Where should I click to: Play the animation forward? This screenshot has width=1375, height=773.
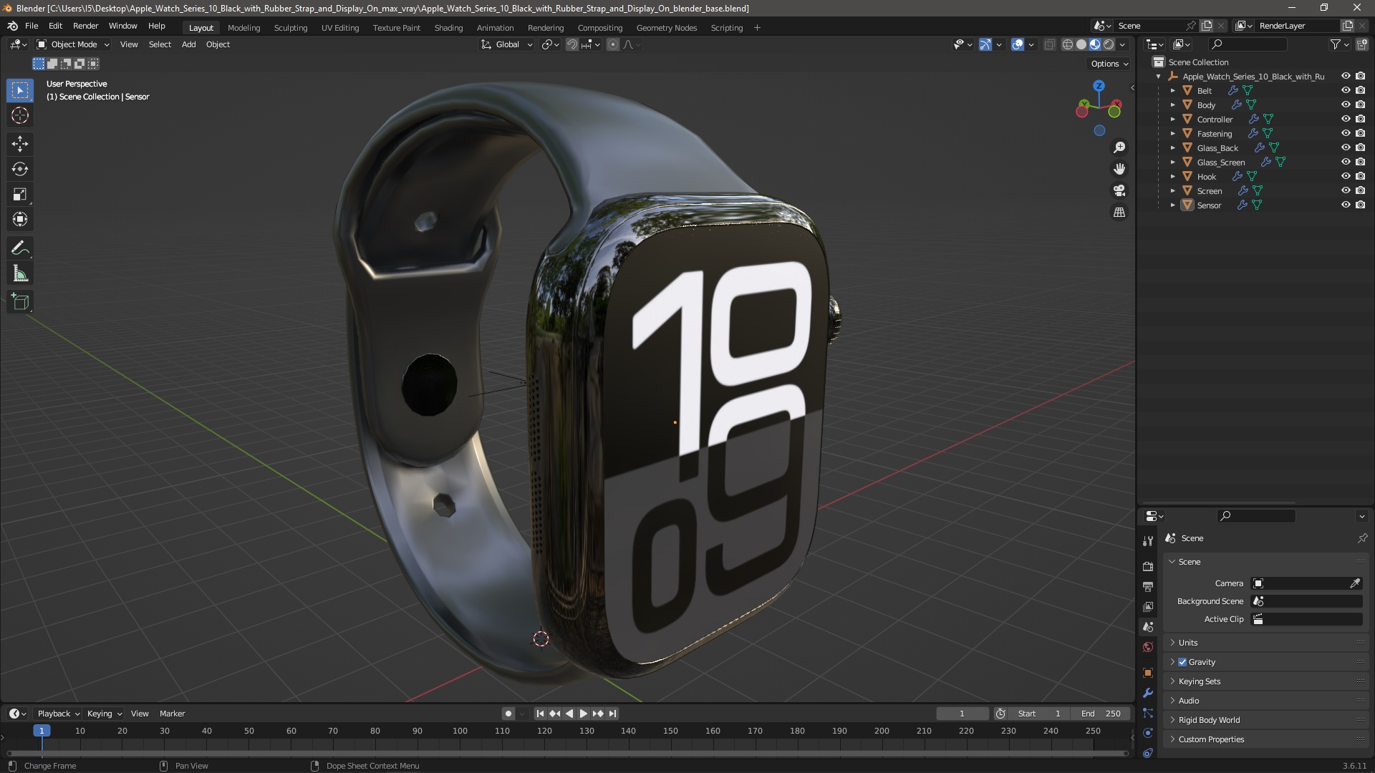[583, 714]
